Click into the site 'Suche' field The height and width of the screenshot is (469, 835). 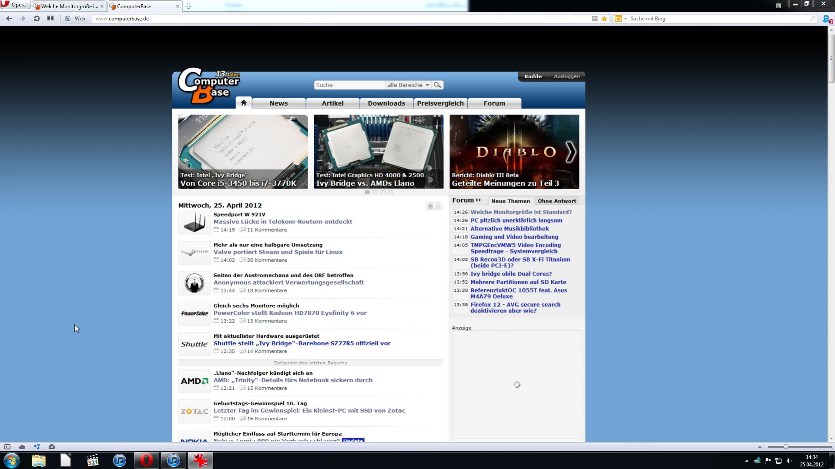point(349,85)
